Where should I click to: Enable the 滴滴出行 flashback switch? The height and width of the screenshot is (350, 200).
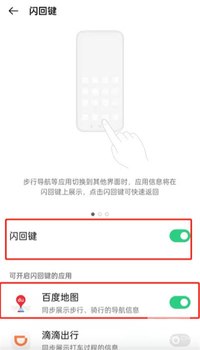pyautogui.click(x=180, y=340)
